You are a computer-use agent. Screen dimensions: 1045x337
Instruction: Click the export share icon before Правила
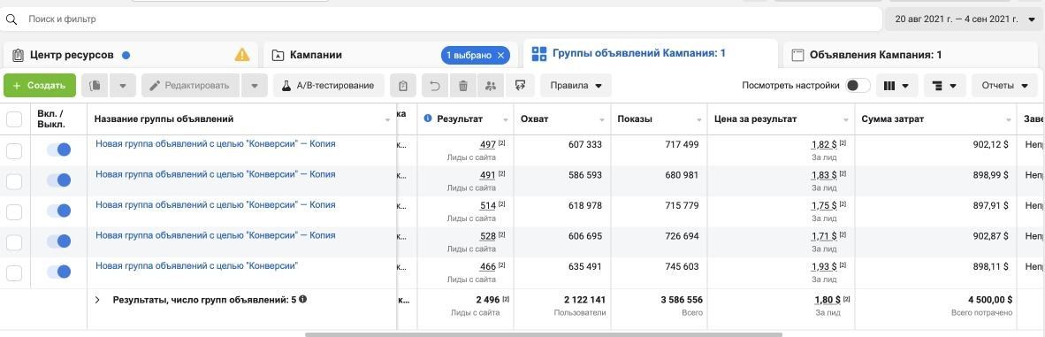point(521,86)
